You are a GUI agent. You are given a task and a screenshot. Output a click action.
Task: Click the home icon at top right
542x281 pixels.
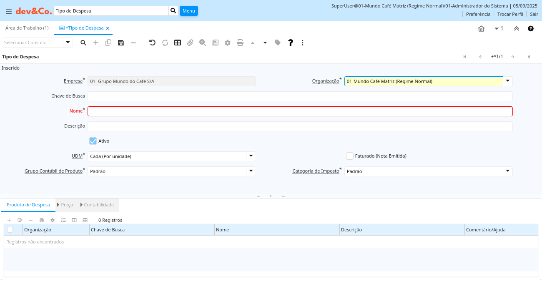(481, 29)
